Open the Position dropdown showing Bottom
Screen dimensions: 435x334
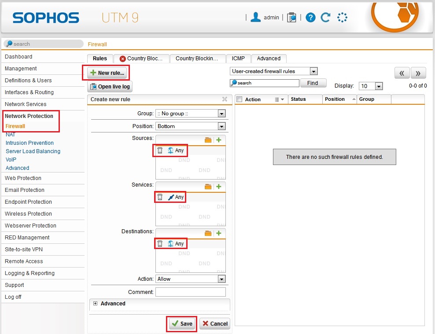tap(191, 126)
